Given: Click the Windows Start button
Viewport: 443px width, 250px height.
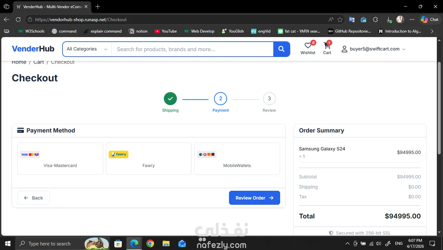Looking at the screenshot, I should (7, 243).
